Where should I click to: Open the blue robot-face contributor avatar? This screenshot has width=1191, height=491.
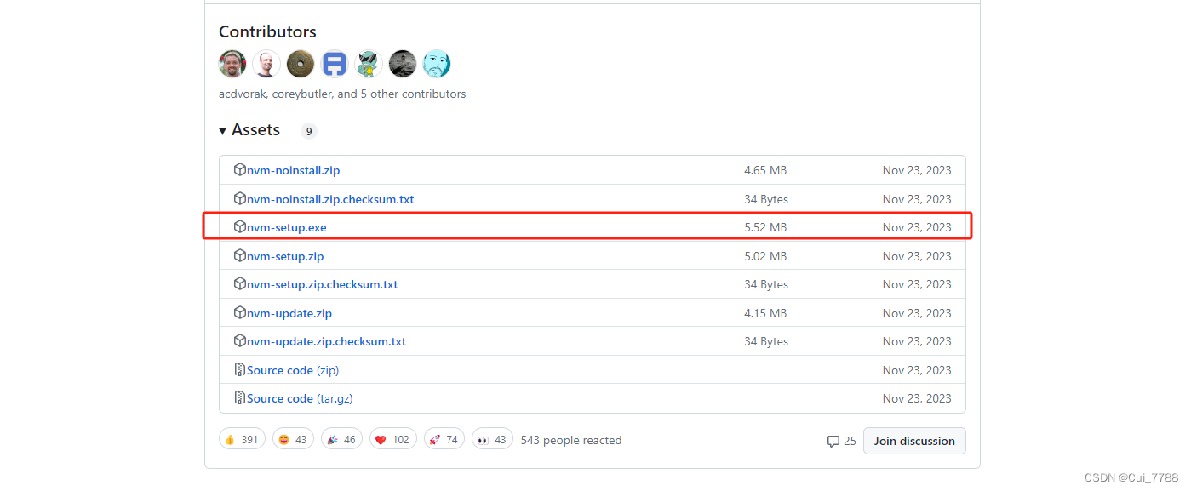click(x=335, y=64)
